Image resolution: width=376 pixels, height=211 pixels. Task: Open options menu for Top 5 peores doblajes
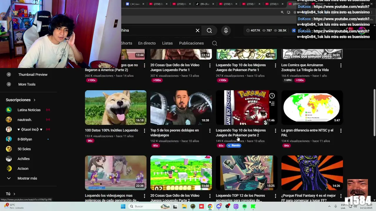[210, 131]
